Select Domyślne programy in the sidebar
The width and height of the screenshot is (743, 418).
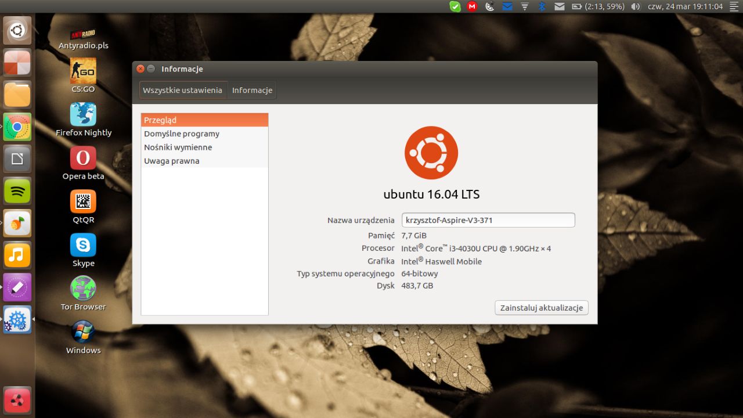(x=205, y=134)
